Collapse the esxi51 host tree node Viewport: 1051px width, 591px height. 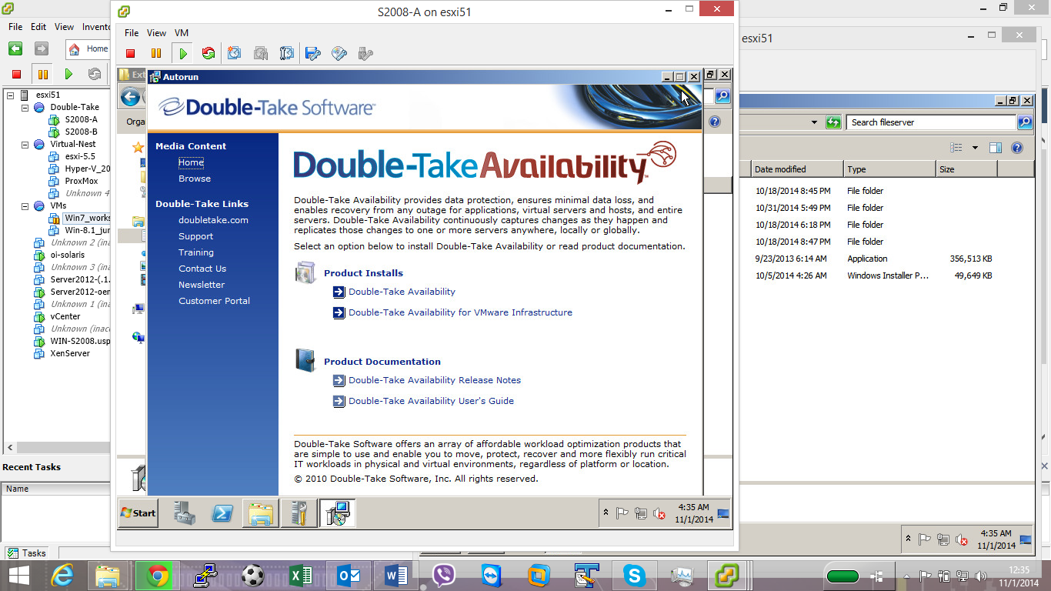pos(10,95)
